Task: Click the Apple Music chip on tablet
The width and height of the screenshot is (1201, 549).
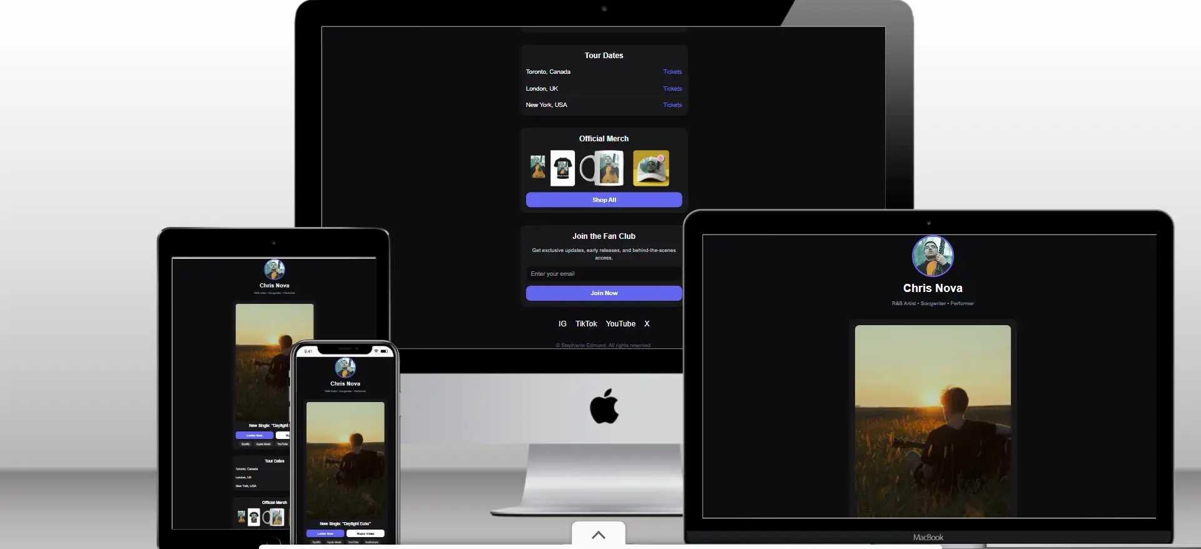Action: (263, 444)
